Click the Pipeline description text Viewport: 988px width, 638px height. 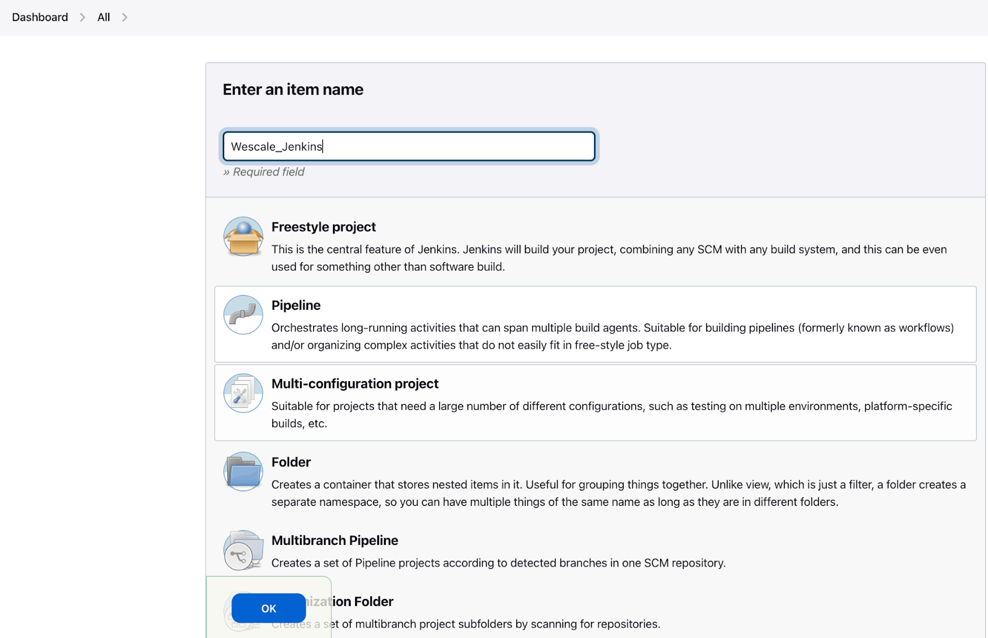coord(613,336)
